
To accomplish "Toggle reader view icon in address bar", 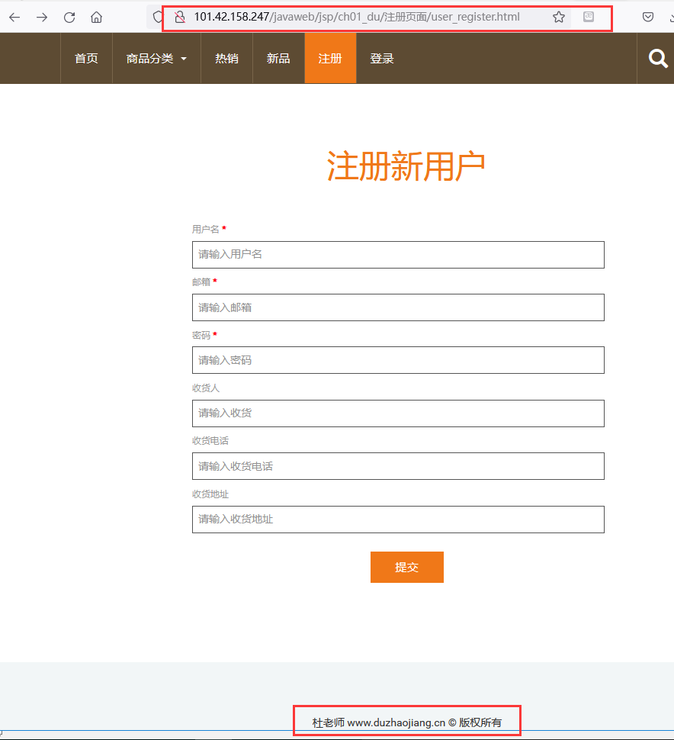I will (589, 17).
